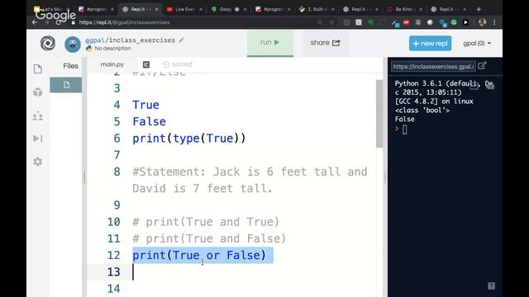Switch to the Be Kind browser tab
Screen dimensions: 529x297
(x=403, y=9)
